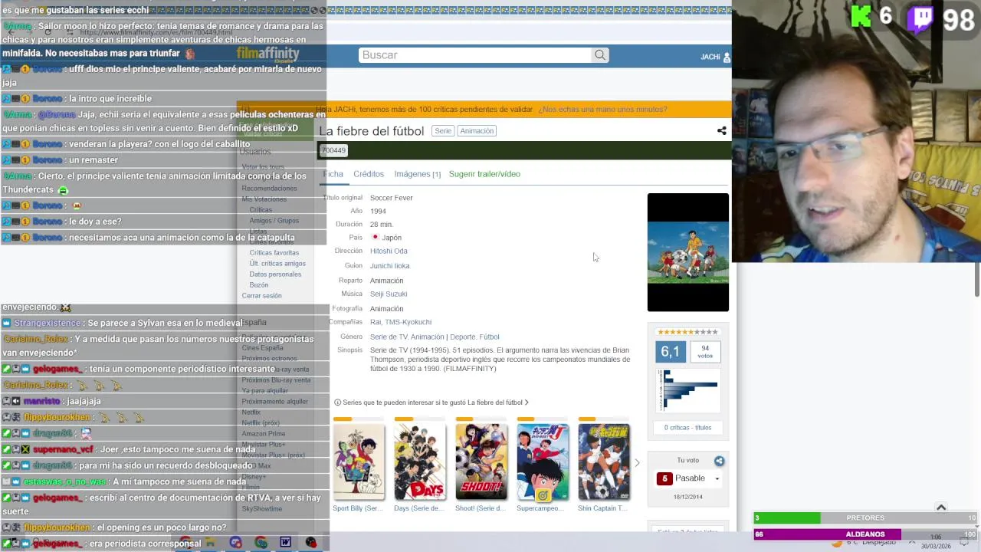Viewport: 981px width, 552px height.
Task: Click the vote distribution bar chart
Action: (x=687, y=389)
